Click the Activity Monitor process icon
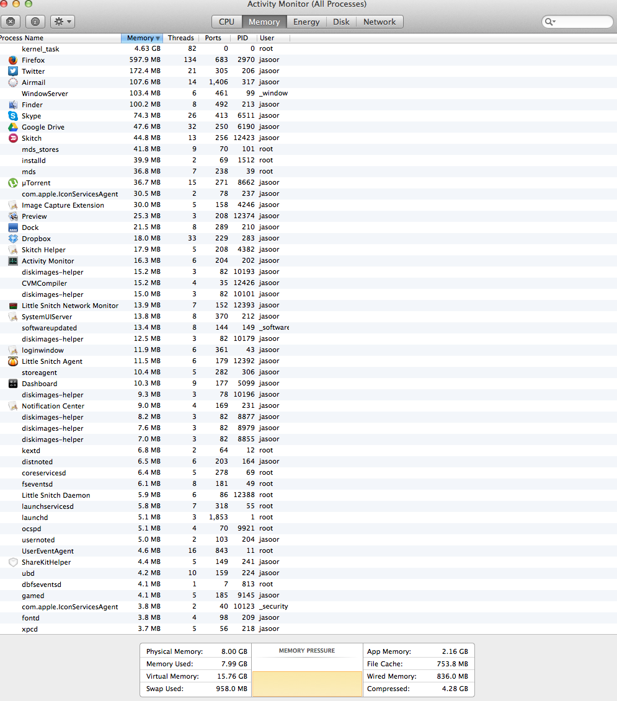The width and height of the screenshot is (617, 701). point(13,261)
